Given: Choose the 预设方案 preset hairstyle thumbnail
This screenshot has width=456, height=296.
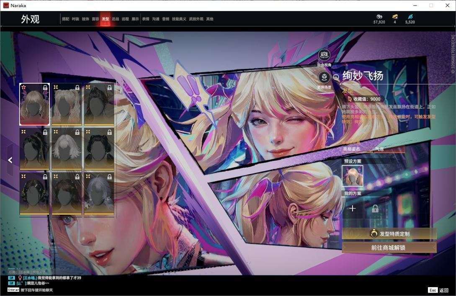Looking at the screenshot, I should tap(353, 176).
